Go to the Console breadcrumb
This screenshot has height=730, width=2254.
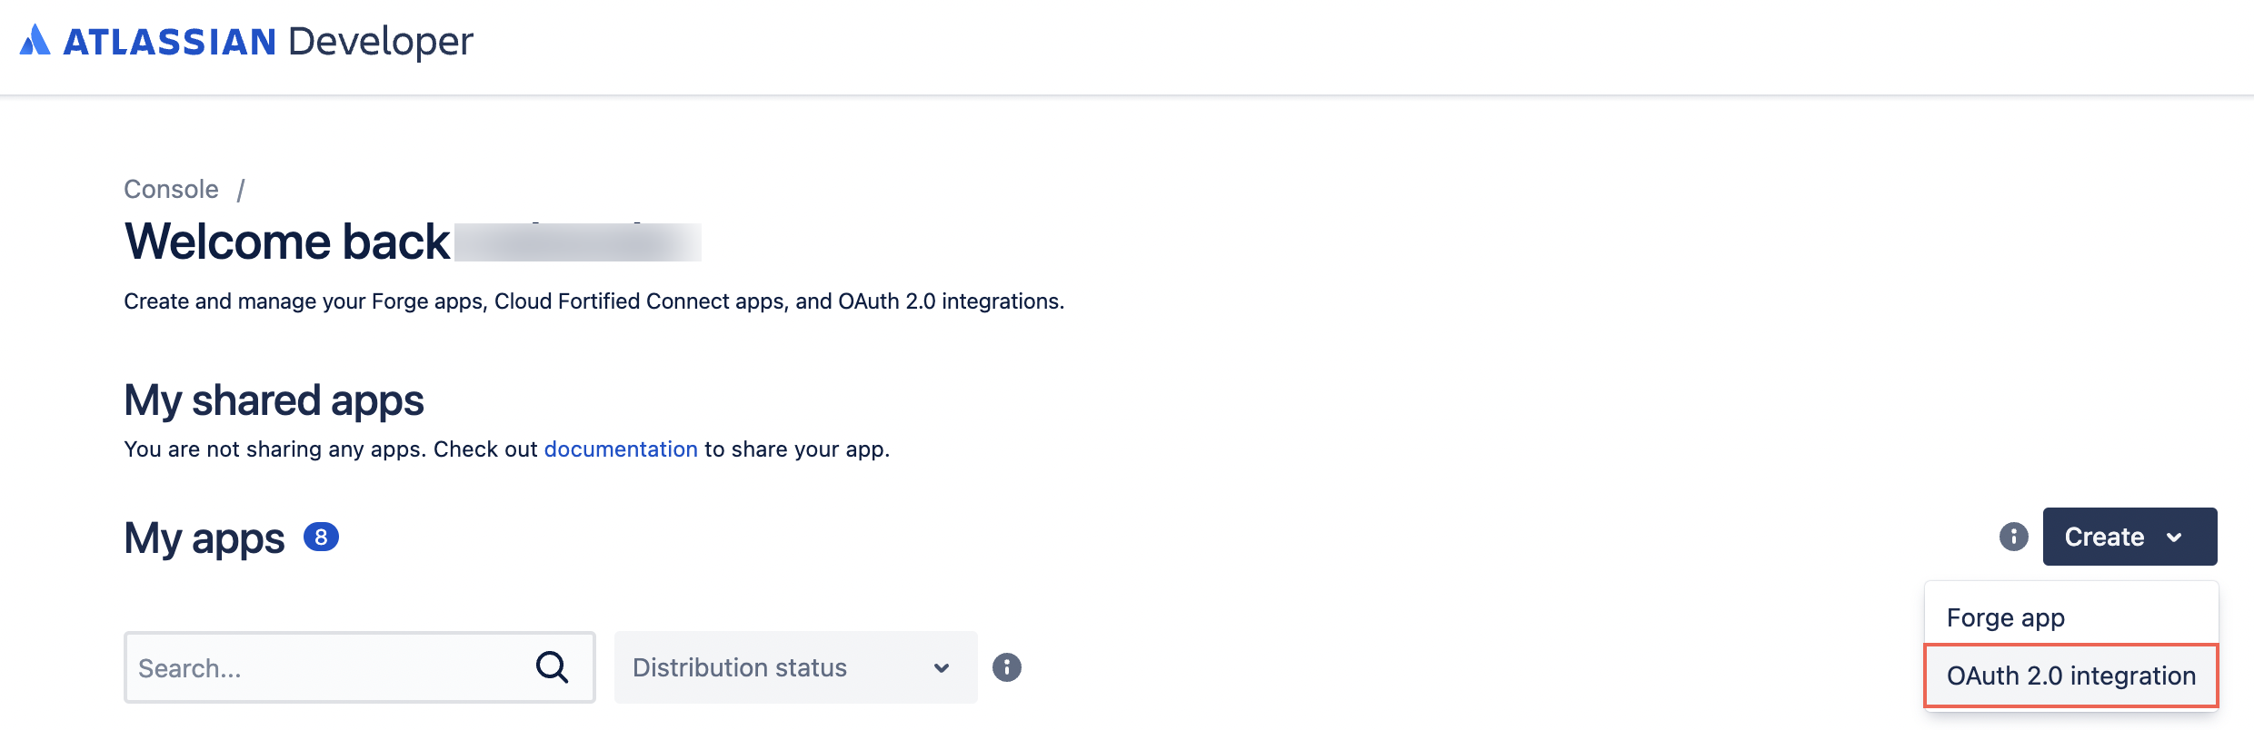171,189
